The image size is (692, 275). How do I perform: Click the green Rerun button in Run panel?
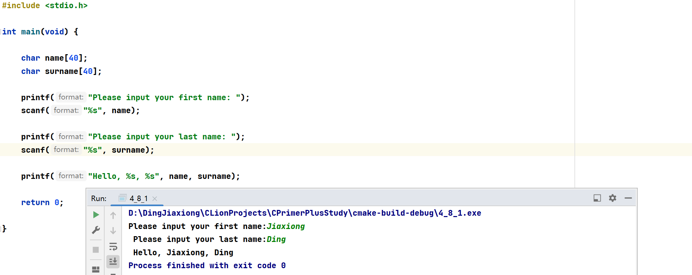(96, 215)
